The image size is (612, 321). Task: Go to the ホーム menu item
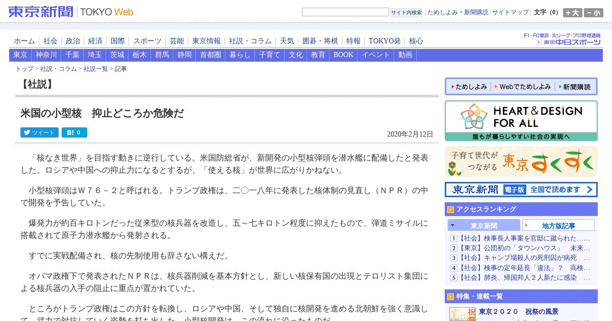point(24,41)
